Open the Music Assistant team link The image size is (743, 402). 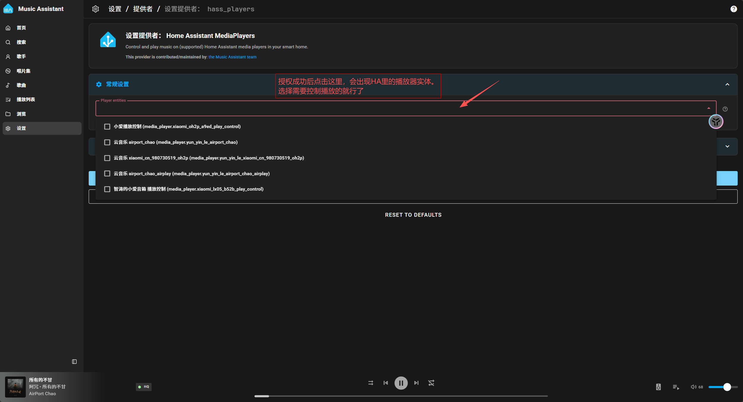click(x=232, y=57)
